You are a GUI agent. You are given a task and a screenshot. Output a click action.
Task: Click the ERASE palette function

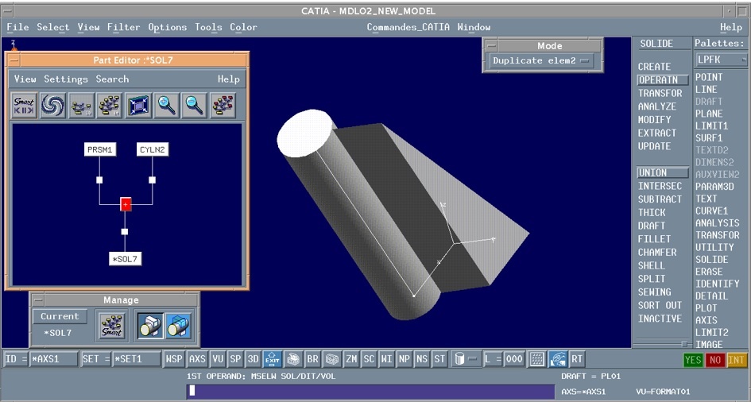(x=709, y=272)
